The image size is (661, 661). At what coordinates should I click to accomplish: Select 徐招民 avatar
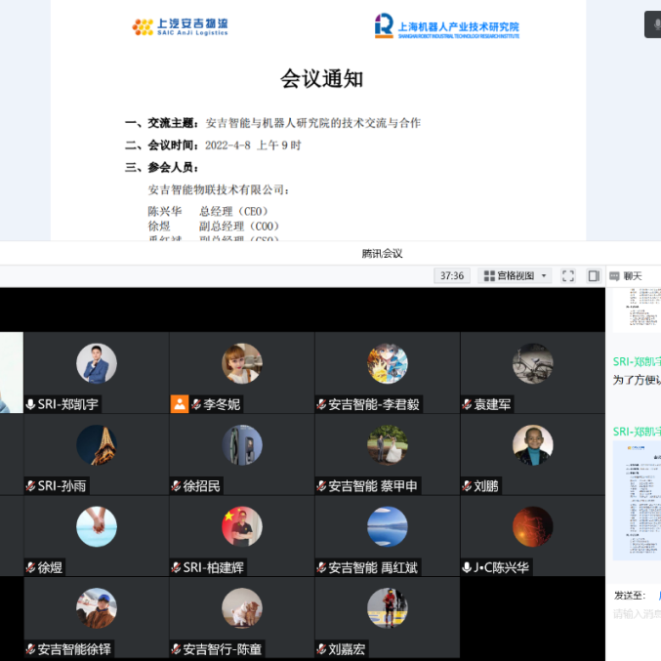[242, 445]
